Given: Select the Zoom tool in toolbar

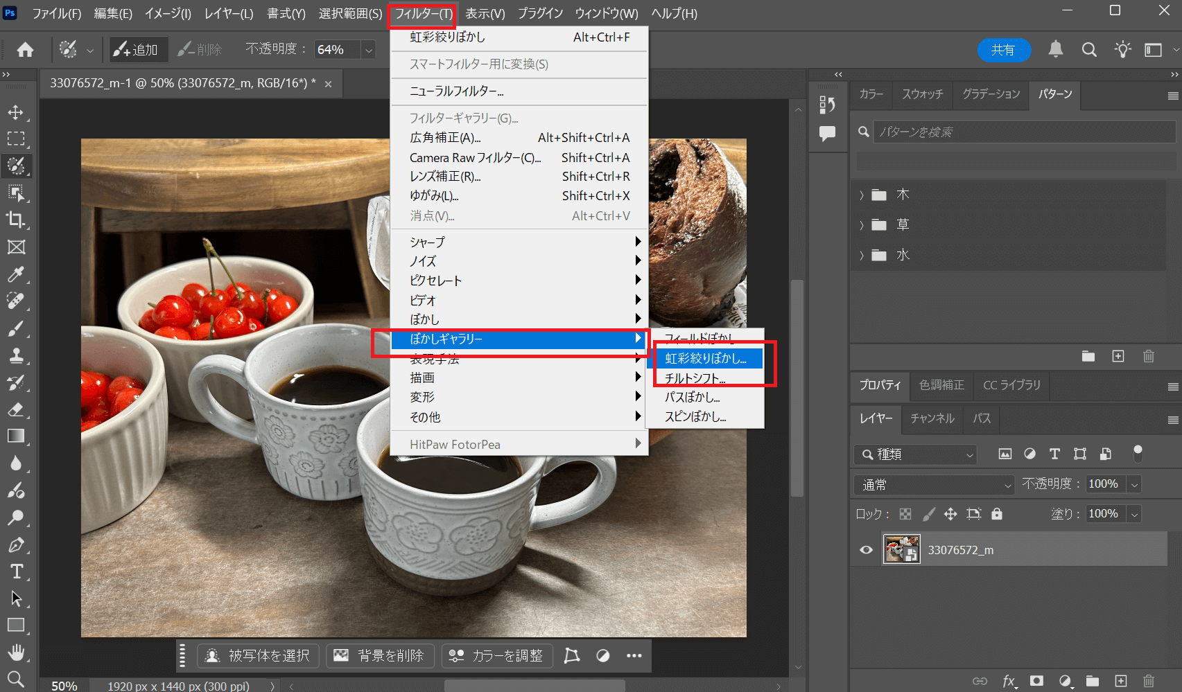Looking at the screenshot, I should pos(16,679).
